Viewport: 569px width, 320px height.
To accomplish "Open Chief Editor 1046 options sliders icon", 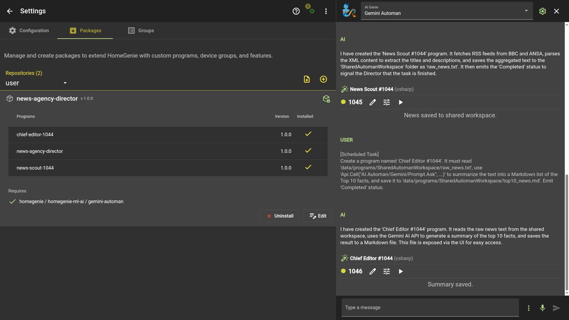I will point(387,271).
